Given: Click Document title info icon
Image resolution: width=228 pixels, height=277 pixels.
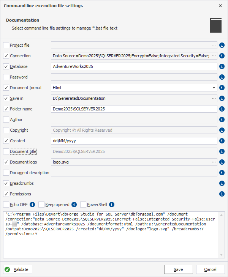Looking at the screenshot, I should (x=222, y=151).
